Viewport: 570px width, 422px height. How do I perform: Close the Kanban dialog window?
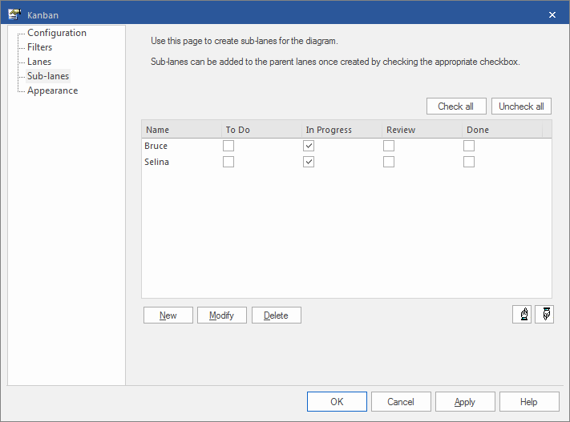coord(552,14)
